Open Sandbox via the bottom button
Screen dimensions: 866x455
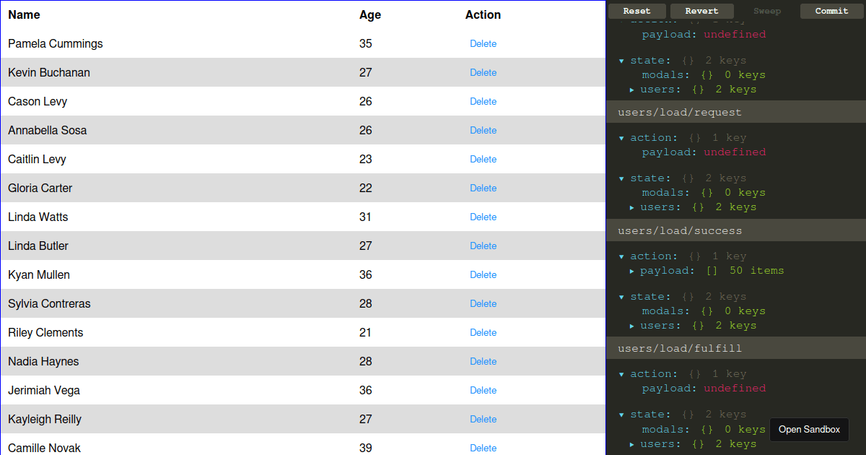click(809, 430)
